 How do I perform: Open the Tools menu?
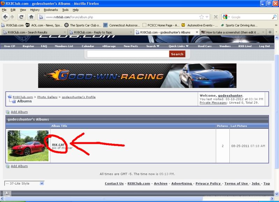coord(65,10)
